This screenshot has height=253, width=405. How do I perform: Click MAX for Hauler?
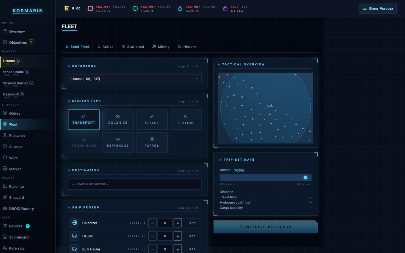(x=192, y=236)
